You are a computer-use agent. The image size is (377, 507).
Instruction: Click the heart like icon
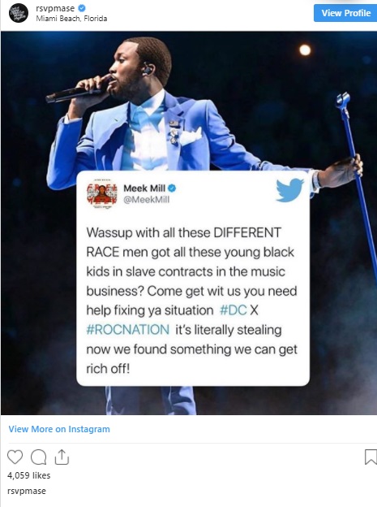tap(15, 457)
